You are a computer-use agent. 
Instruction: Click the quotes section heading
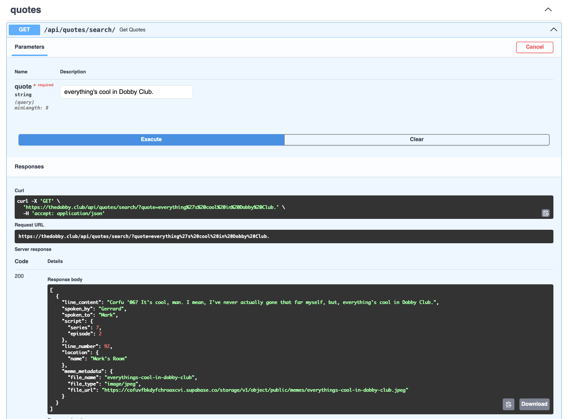[26, 10]
